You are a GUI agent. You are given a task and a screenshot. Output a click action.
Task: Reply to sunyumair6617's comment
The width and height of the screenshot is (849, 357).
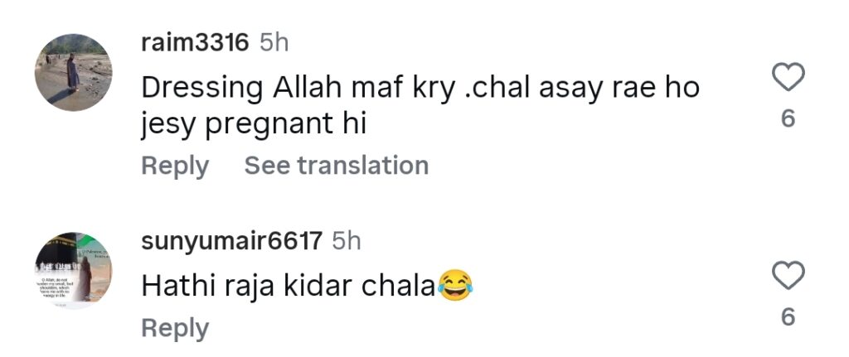(175, 328)
